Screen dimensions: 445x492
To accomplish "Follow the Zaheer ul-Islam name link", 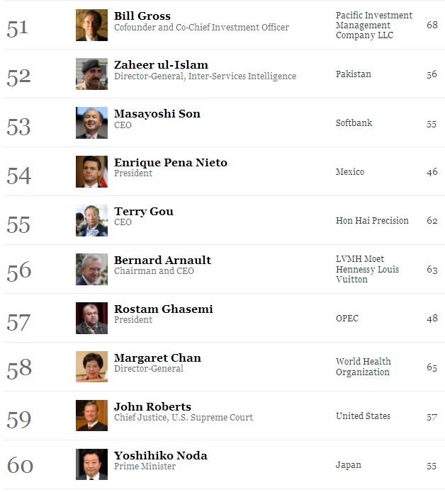I will [x=161, y=65].
